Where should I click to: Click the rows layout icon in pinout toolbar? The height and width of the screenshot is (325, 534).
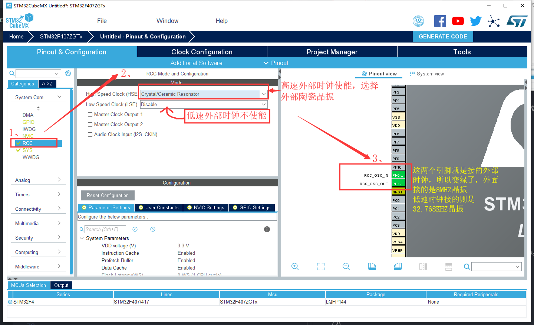pos(449,267)
